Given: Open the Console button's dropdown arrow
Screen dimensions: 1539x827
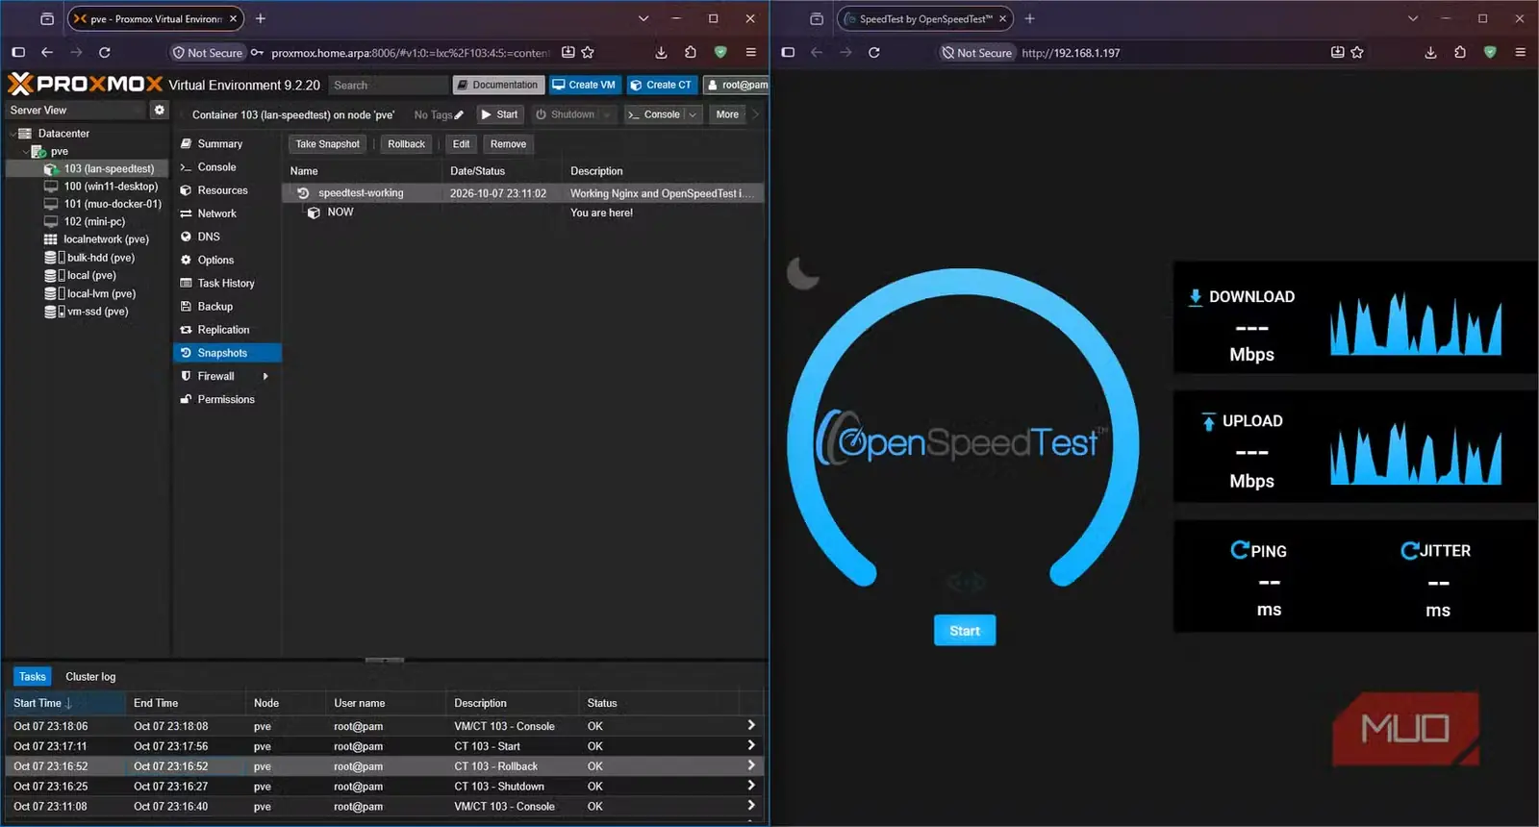Looking at the screenshot, I should coord(693,115).
